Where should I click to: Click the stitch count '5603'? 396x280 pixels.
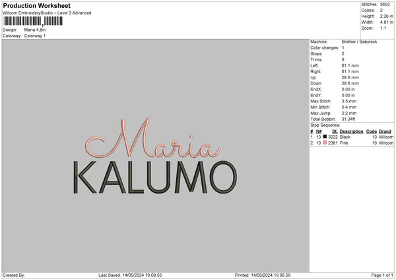[385, 5]
